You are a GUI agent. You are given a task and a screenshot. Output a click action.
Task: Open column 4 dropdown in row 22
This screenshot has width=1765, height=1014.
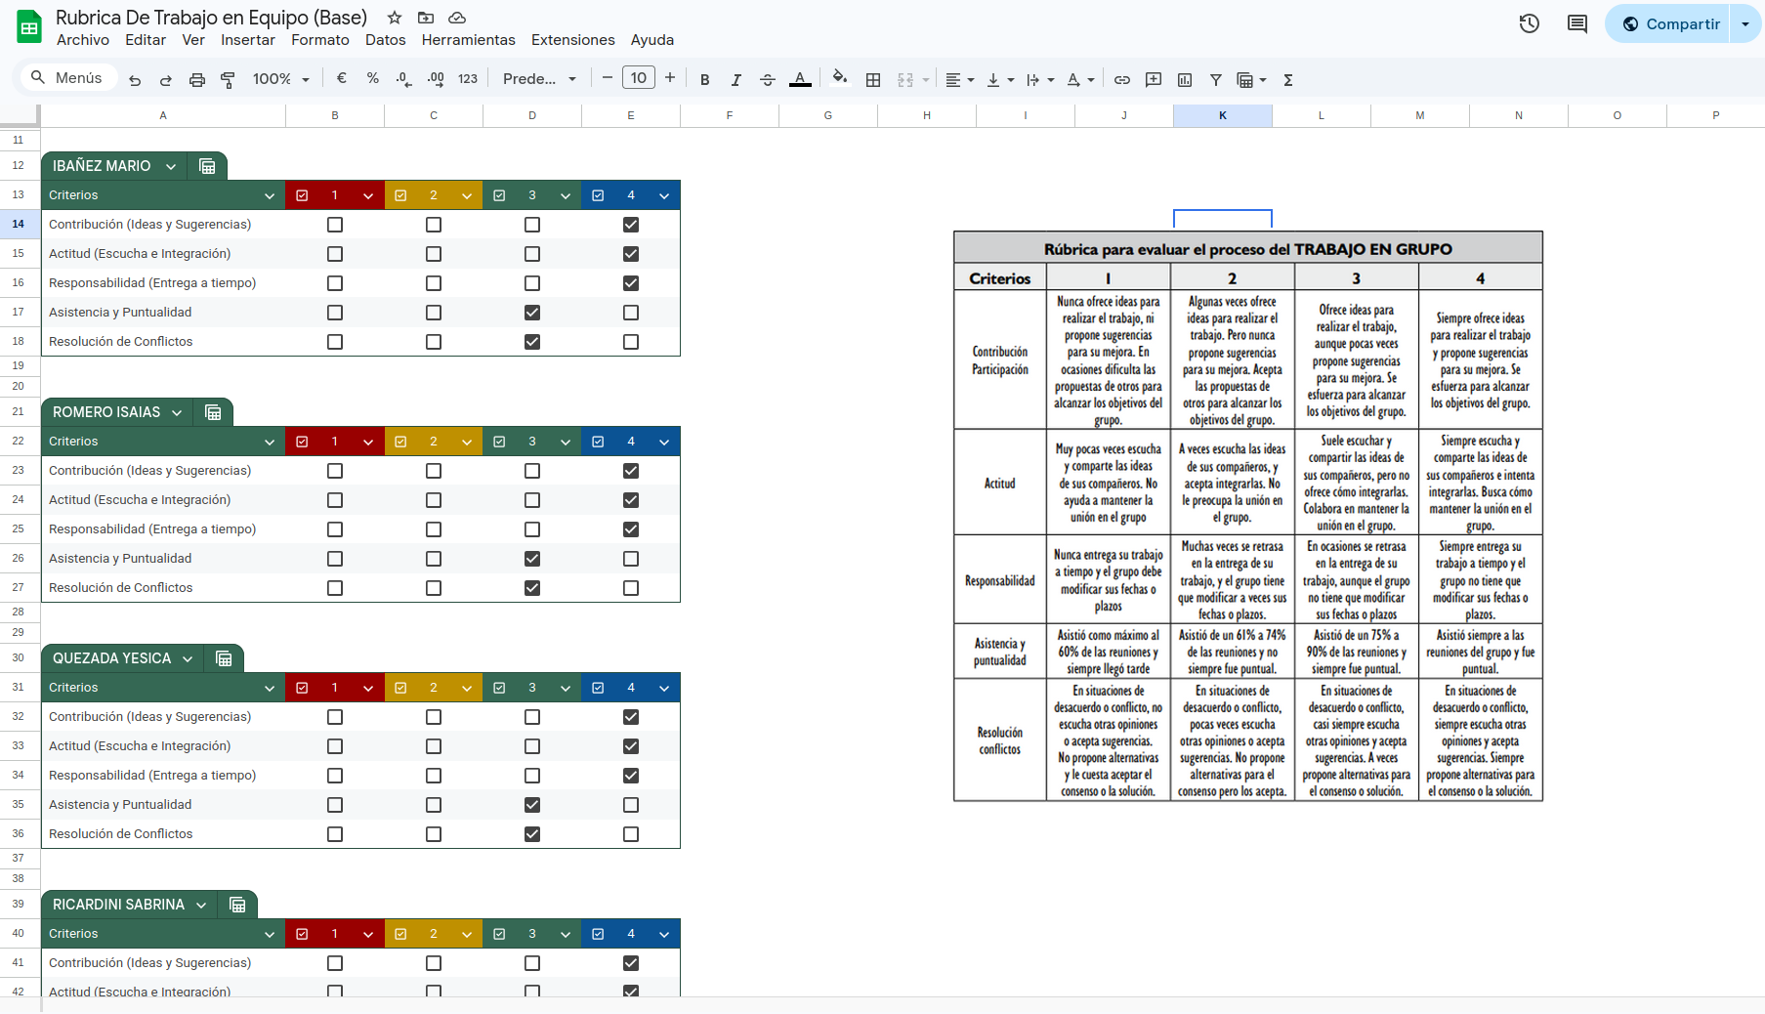point(664,442)
